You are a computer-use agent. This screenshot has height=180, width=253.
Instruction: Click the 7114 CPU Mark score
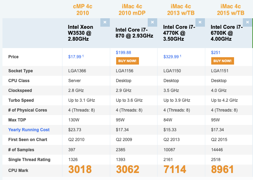pyautogui.click(x=175, y=169)
